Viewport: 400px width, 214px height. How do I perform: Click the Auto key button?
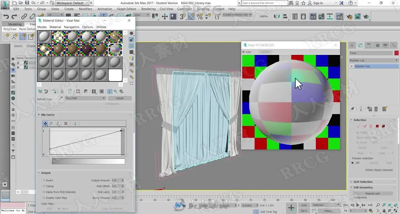click(x=304, y=205)
